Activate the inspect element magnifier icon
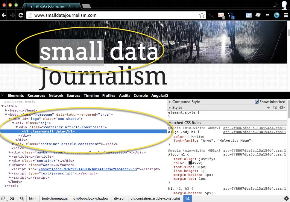 click(x=22, y=198)
